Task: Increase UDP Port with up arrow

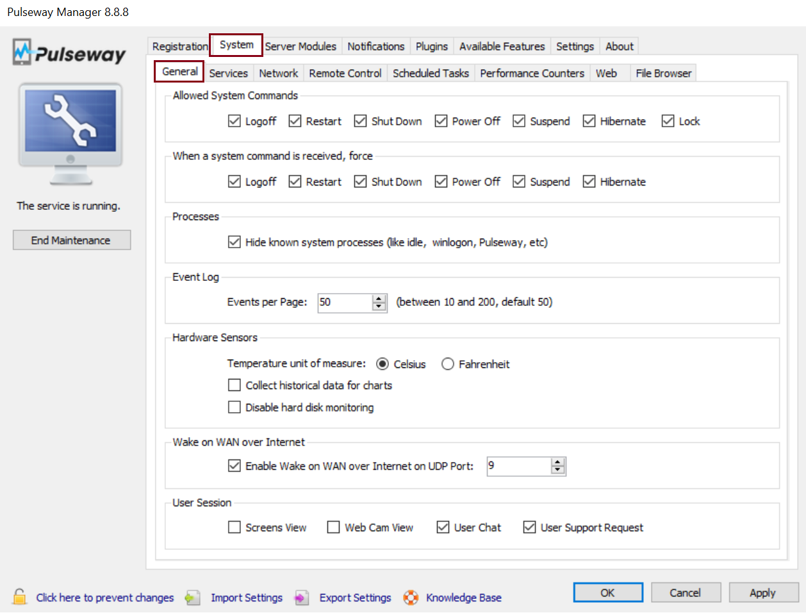Action: (x=558, y=462)
